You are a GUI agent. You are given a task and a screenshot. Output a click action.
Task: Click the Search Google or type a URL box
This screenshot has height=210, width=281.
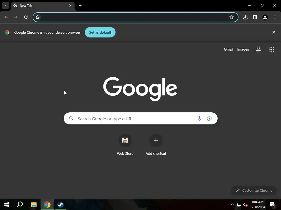click(x=140, y=118)
